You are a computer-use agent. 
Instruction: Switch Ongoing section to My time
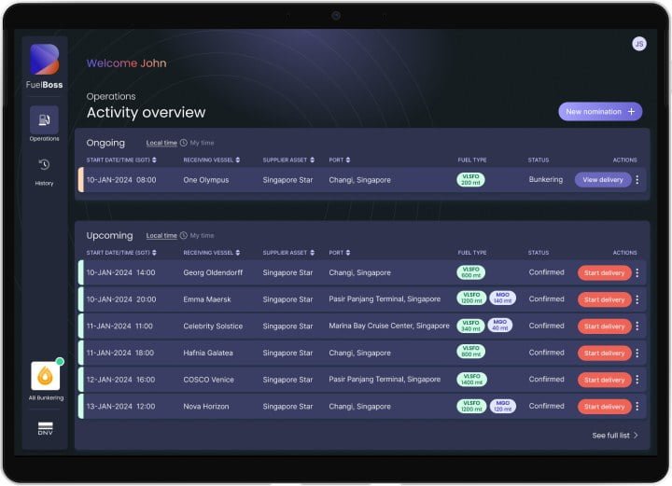coord(201,143)
